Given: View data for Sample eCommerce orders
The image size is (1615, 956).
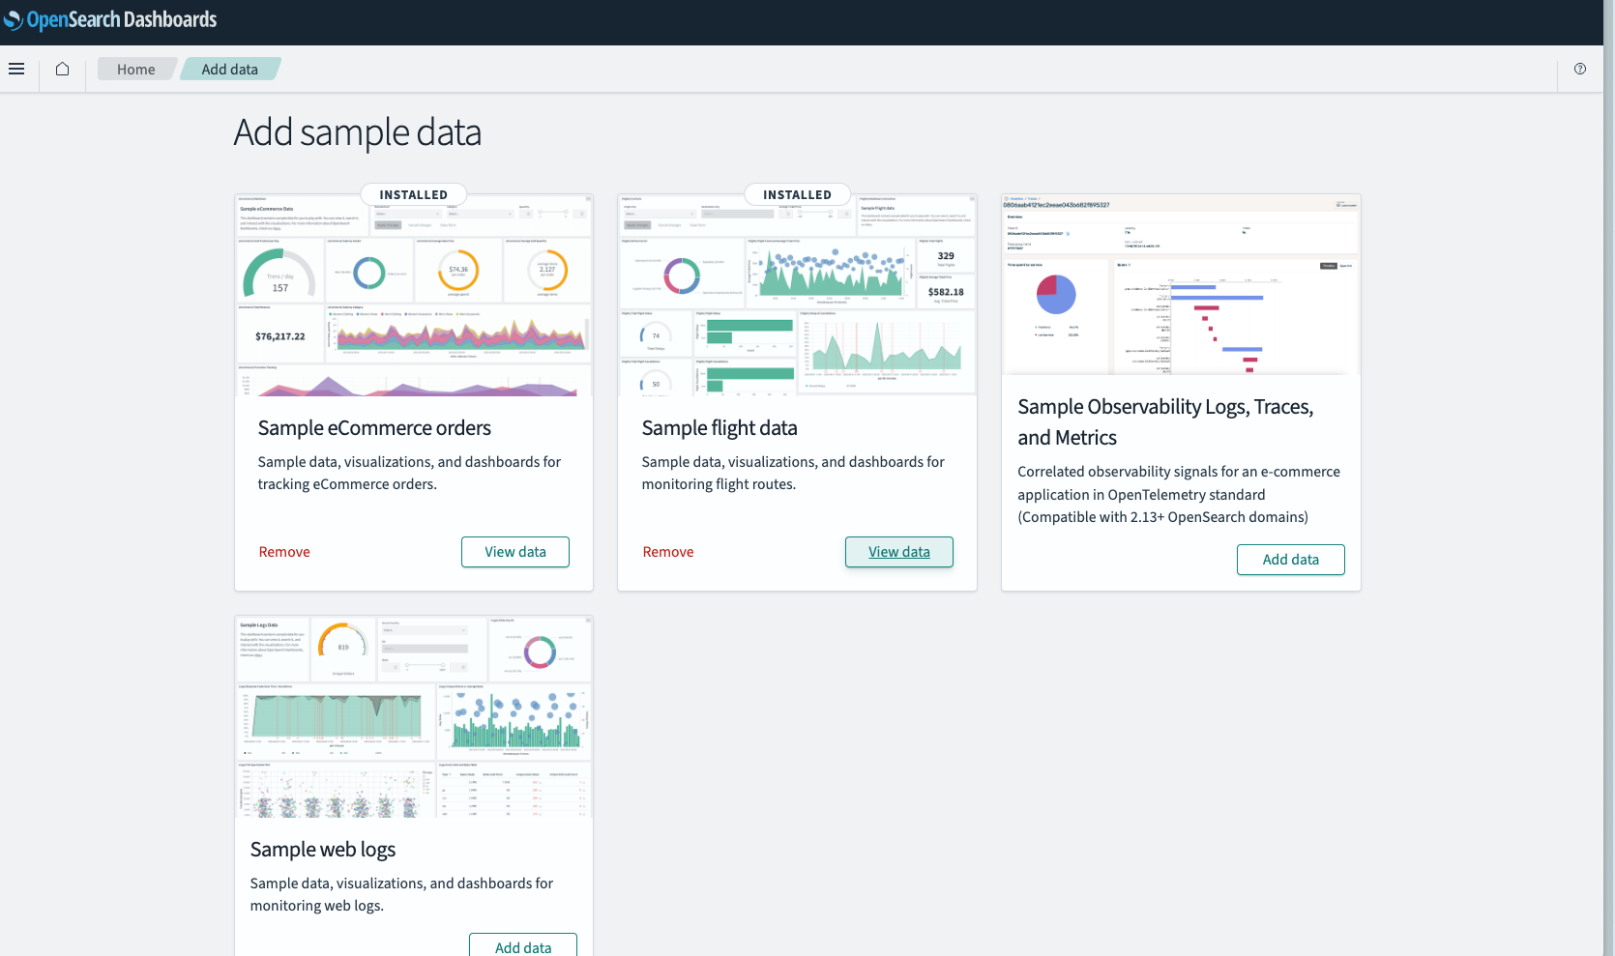Looking at the screenshot, I should [515, 552].
